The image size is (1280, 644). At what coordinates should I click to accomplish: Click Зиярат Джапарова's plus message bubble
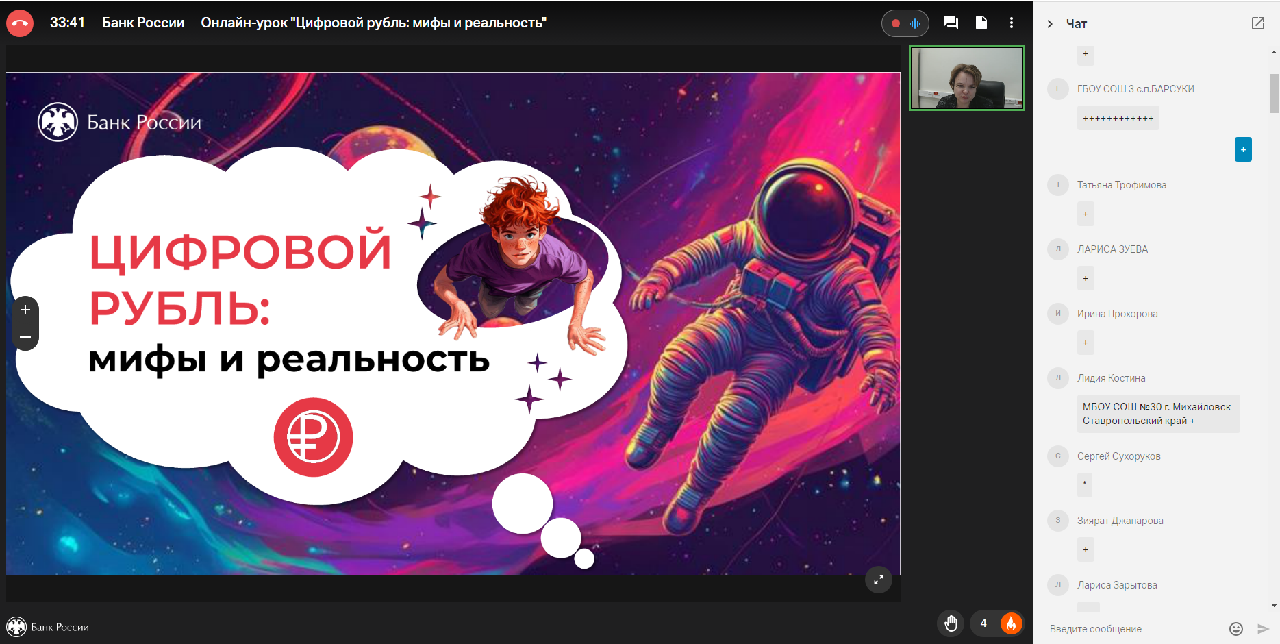(x=1086, y=549)
